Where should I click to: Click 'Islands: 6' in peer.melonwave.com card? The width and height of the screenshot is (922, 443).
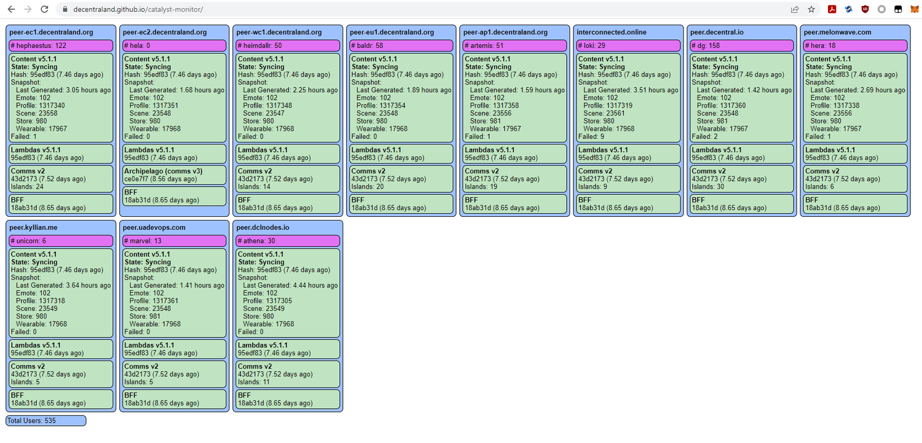pyautogui.click(x=819, y=187)
